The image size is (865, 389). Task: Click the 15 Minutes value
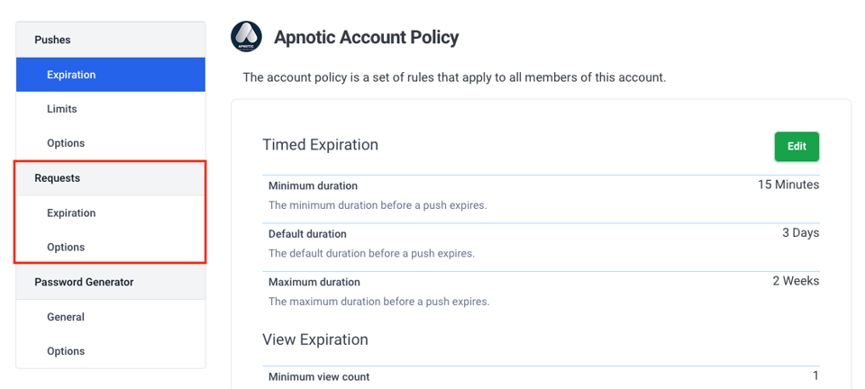coord(788,185)
